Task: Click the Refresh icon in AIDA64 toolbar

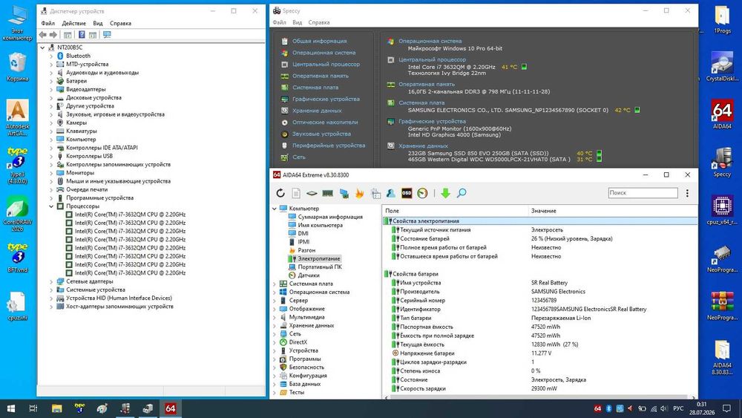Action: click(280, 193)
